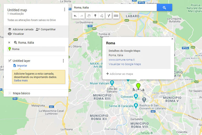Select the add marker tool
The image size is (202, 135).
pyautogui.click(x=95, y=16)
